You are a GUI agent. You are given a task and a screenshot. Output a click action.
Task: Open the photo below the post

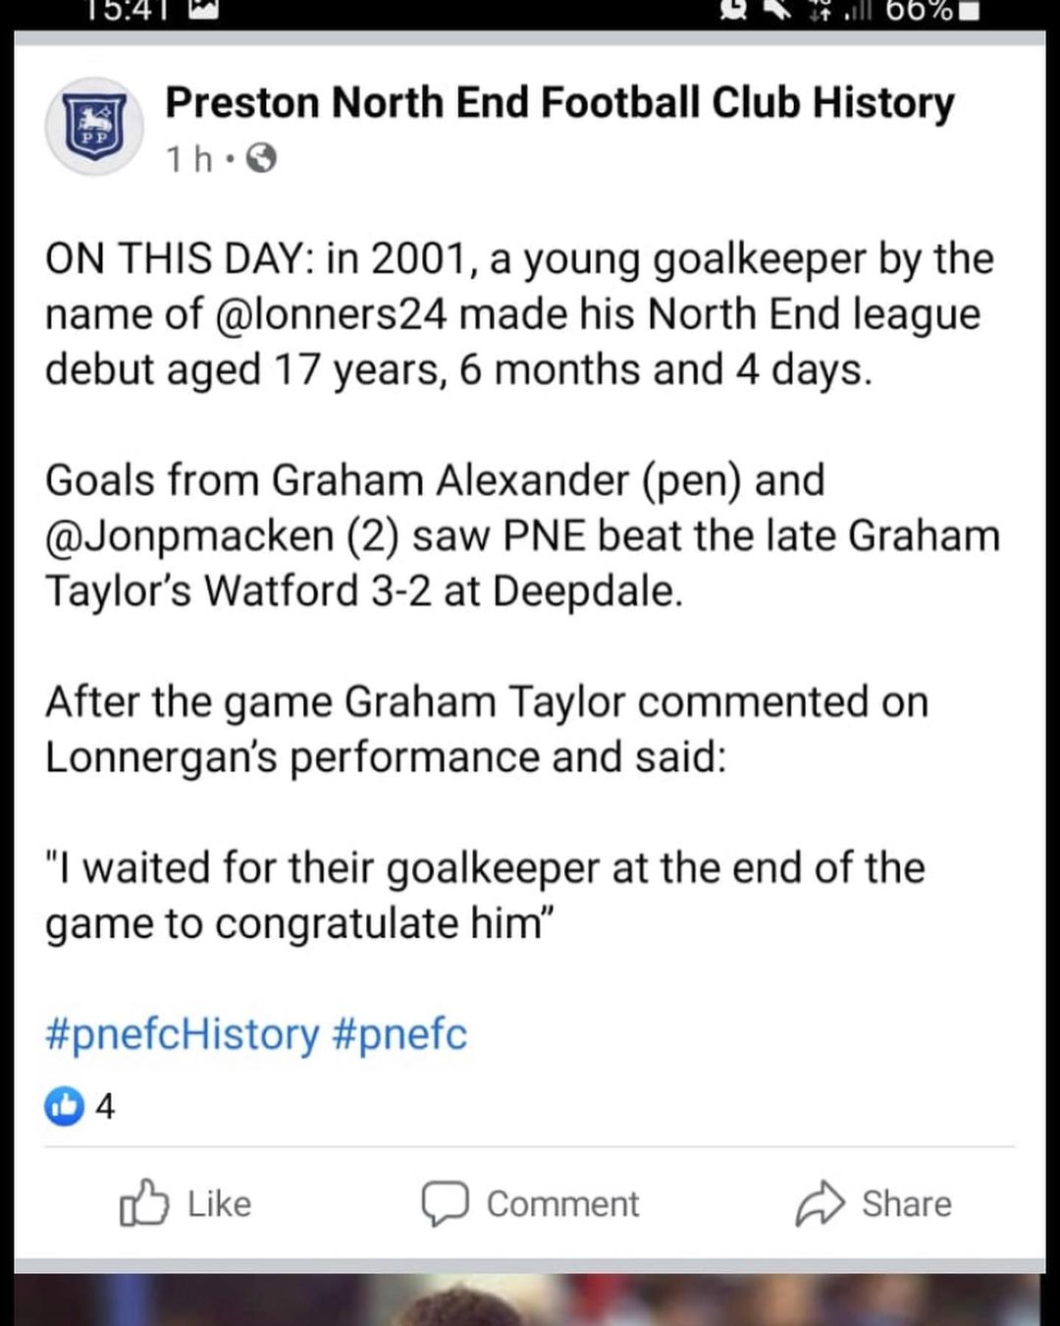[x=530, y=1300]
